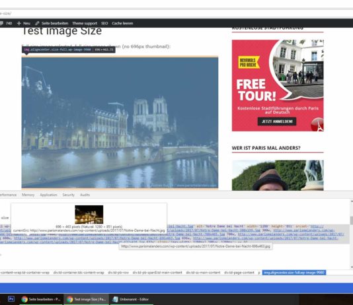Click the DevTools image preview thumbnail
Image resolution: width=353 pixels, height=305 pixels.
pos(89,215)
